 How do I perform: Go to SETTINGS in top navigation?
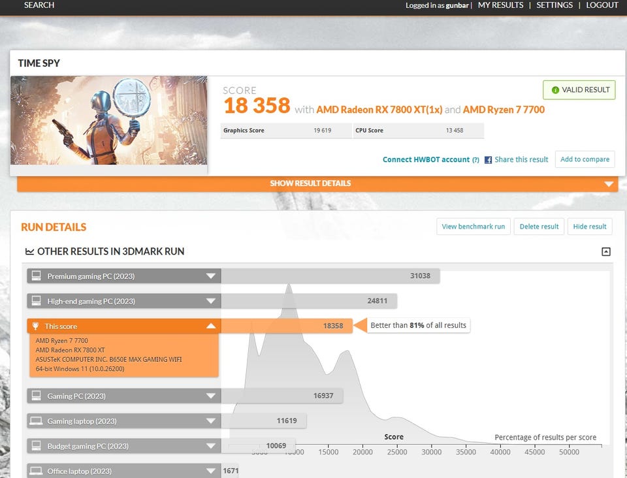click(555, 5)
